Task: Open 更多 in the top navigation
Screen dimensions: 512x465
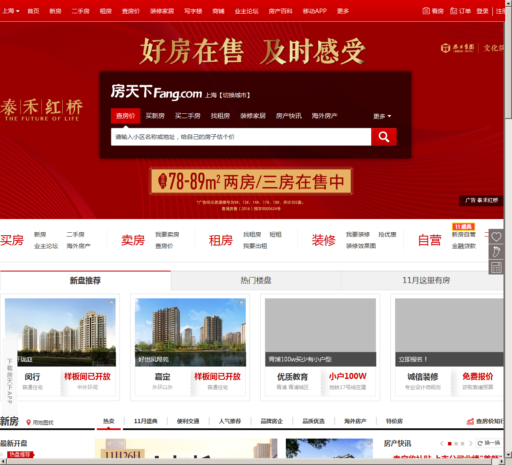Action: pos(343,11)
